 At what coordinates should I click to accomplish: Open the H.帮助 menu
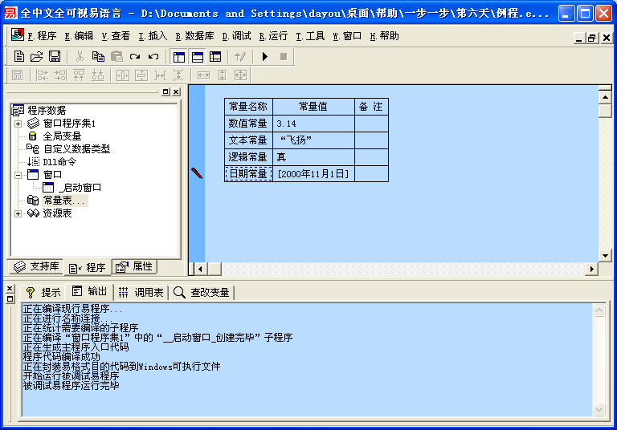[x=385, y=36]
